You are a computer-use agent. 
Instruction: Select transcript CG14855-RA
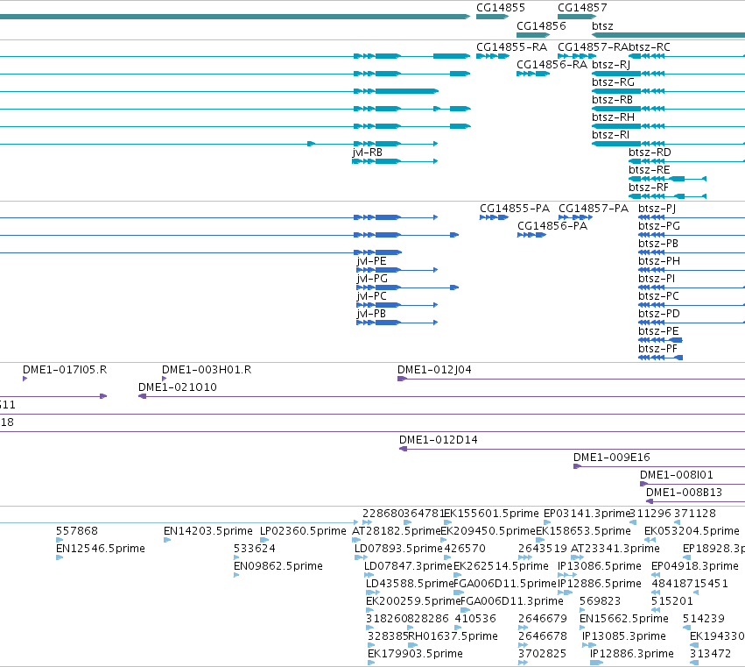(512, 47)
